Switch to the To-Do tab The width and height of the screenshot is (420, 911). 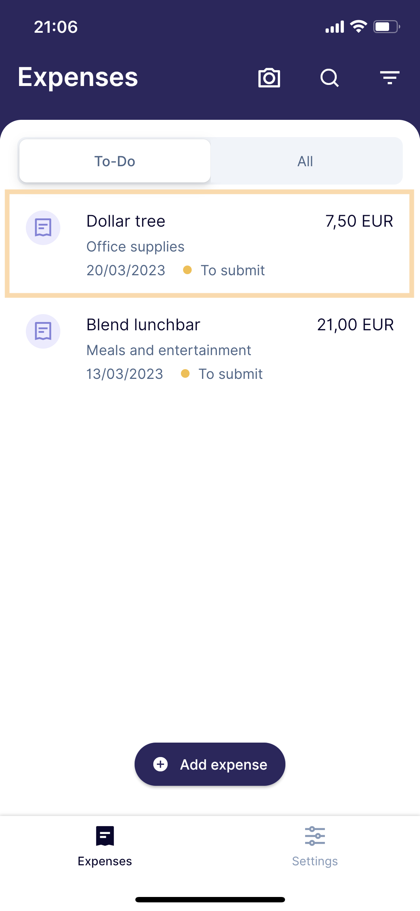click(115, 161)
